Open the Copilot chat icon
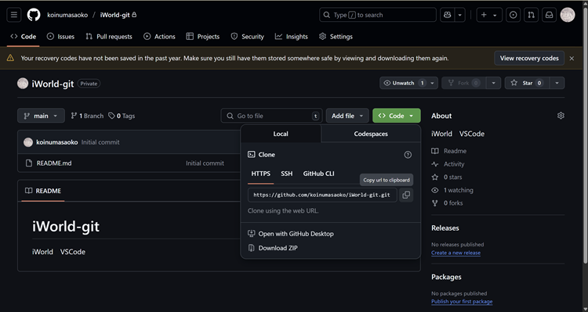588x312 pixels. (447, 15)
